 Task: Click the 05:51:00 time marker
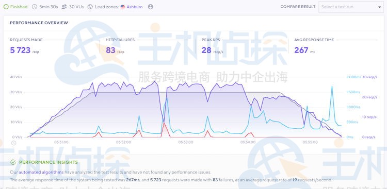click(x=61, y=142)
